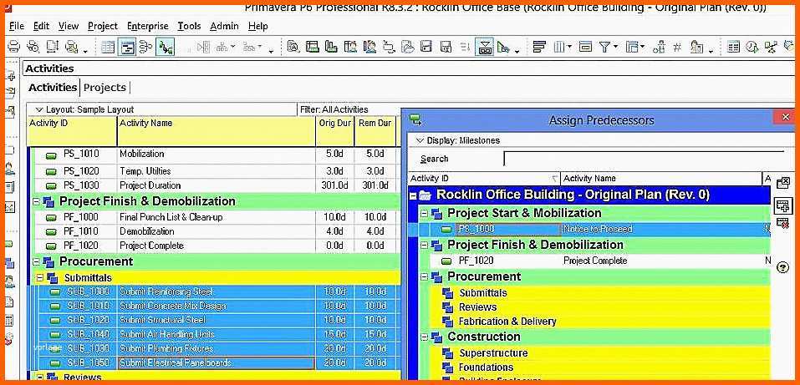
Task: Click the spreadsheet grid icon before the clock
Action: click(734, 47)
